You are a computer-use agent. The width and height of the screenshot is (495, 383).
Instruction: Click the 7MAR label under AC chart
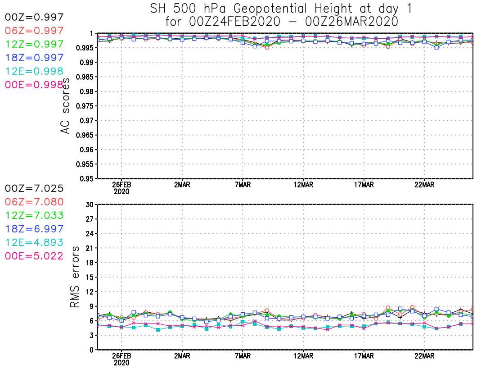click(x=243, y=185)
